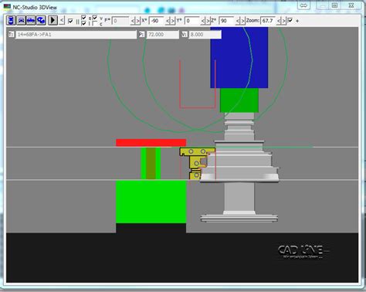
Task: Minimize the NC-Studio 3DView window
Action: tap(322, 5)
